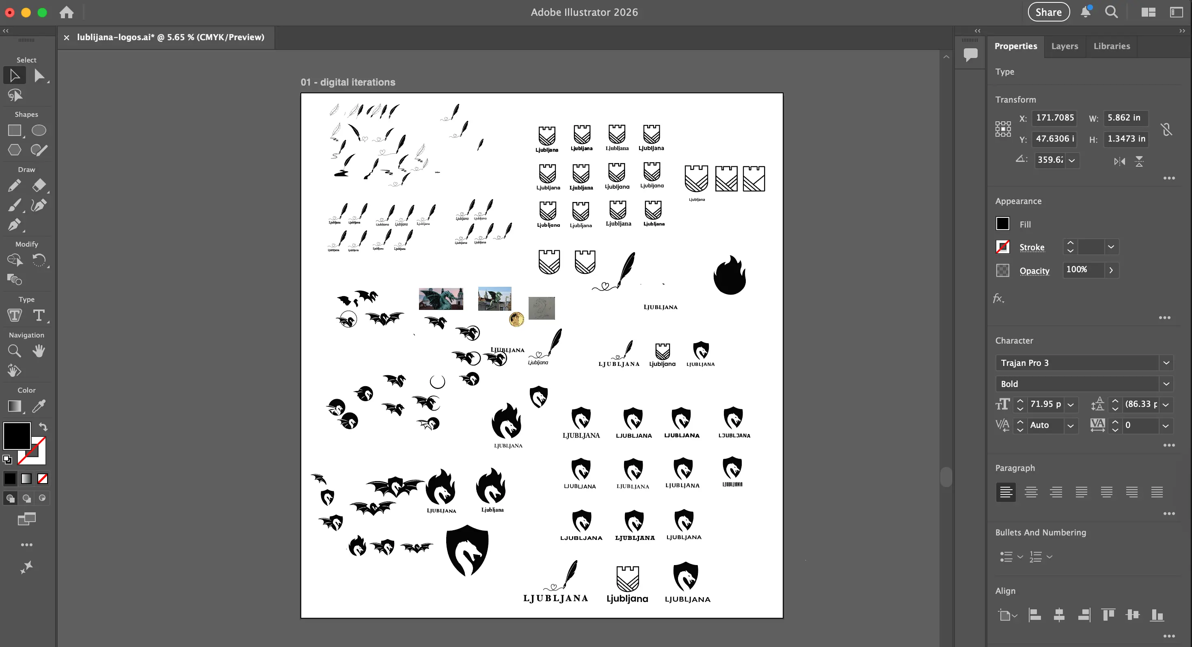This screenshot has height=647, width=1192.
Task: Click the Share button
Action: pos(1048,13)
